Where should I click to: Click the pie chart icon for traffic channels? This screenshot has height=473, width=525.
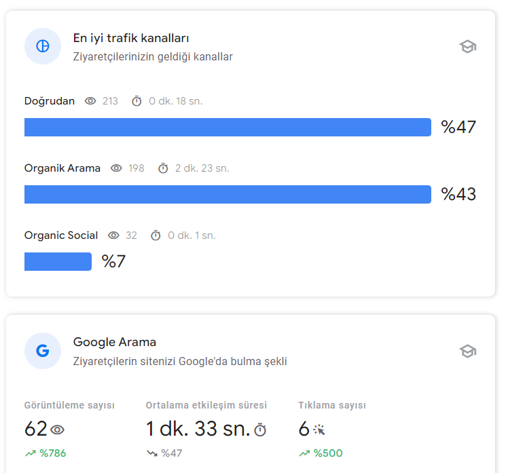point(43,46)
